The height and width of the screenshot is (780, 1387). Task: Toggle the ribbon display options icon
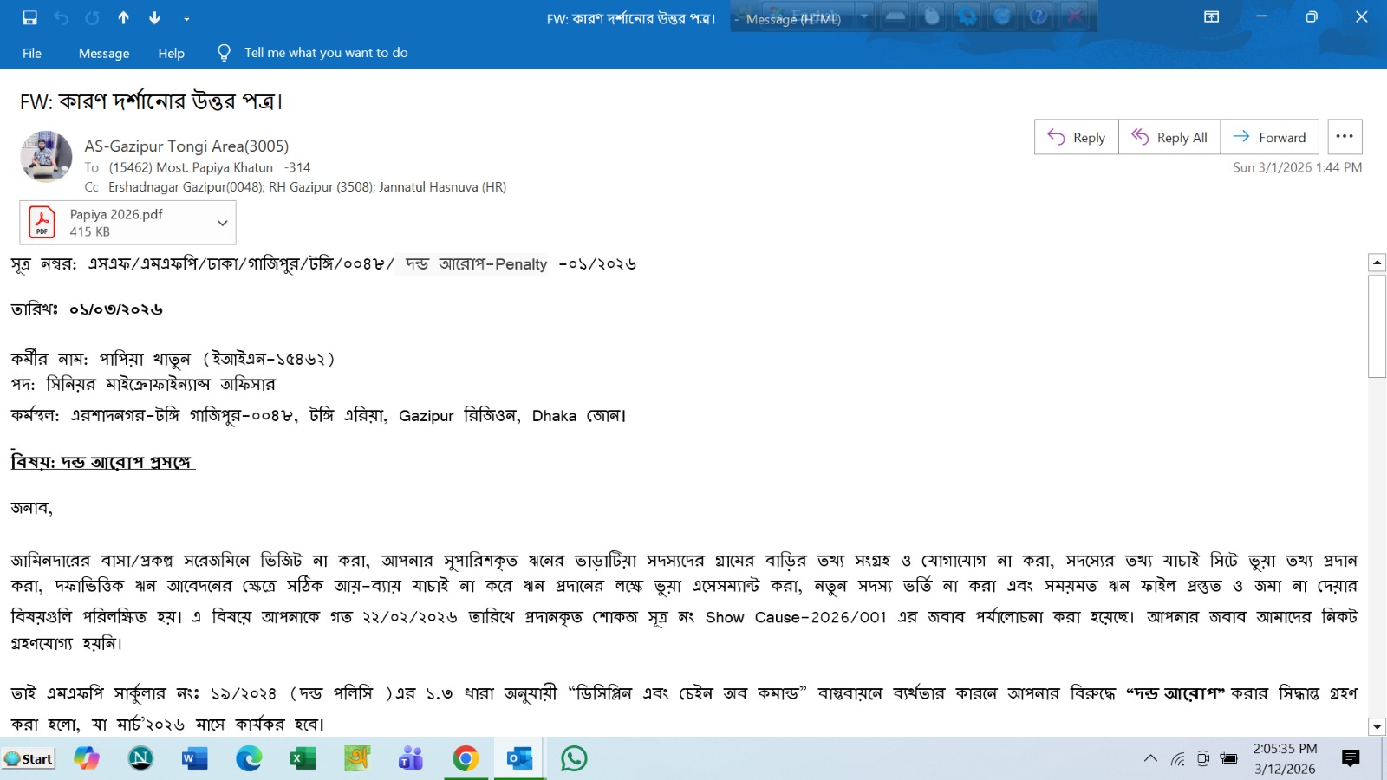point(1212,17)
